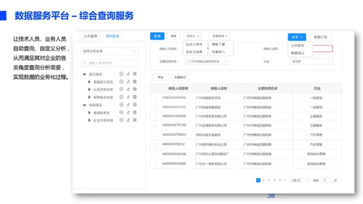363x204 pixels.
Task: Delete the 申报情况 tree node
Action: coord(135,105)
